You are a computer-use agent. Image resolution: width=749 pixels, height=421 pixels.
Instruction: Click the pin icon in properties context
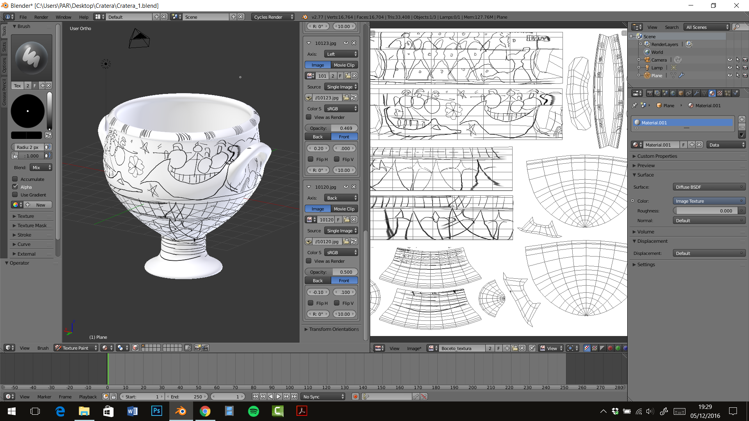click(x=635, y=106)
